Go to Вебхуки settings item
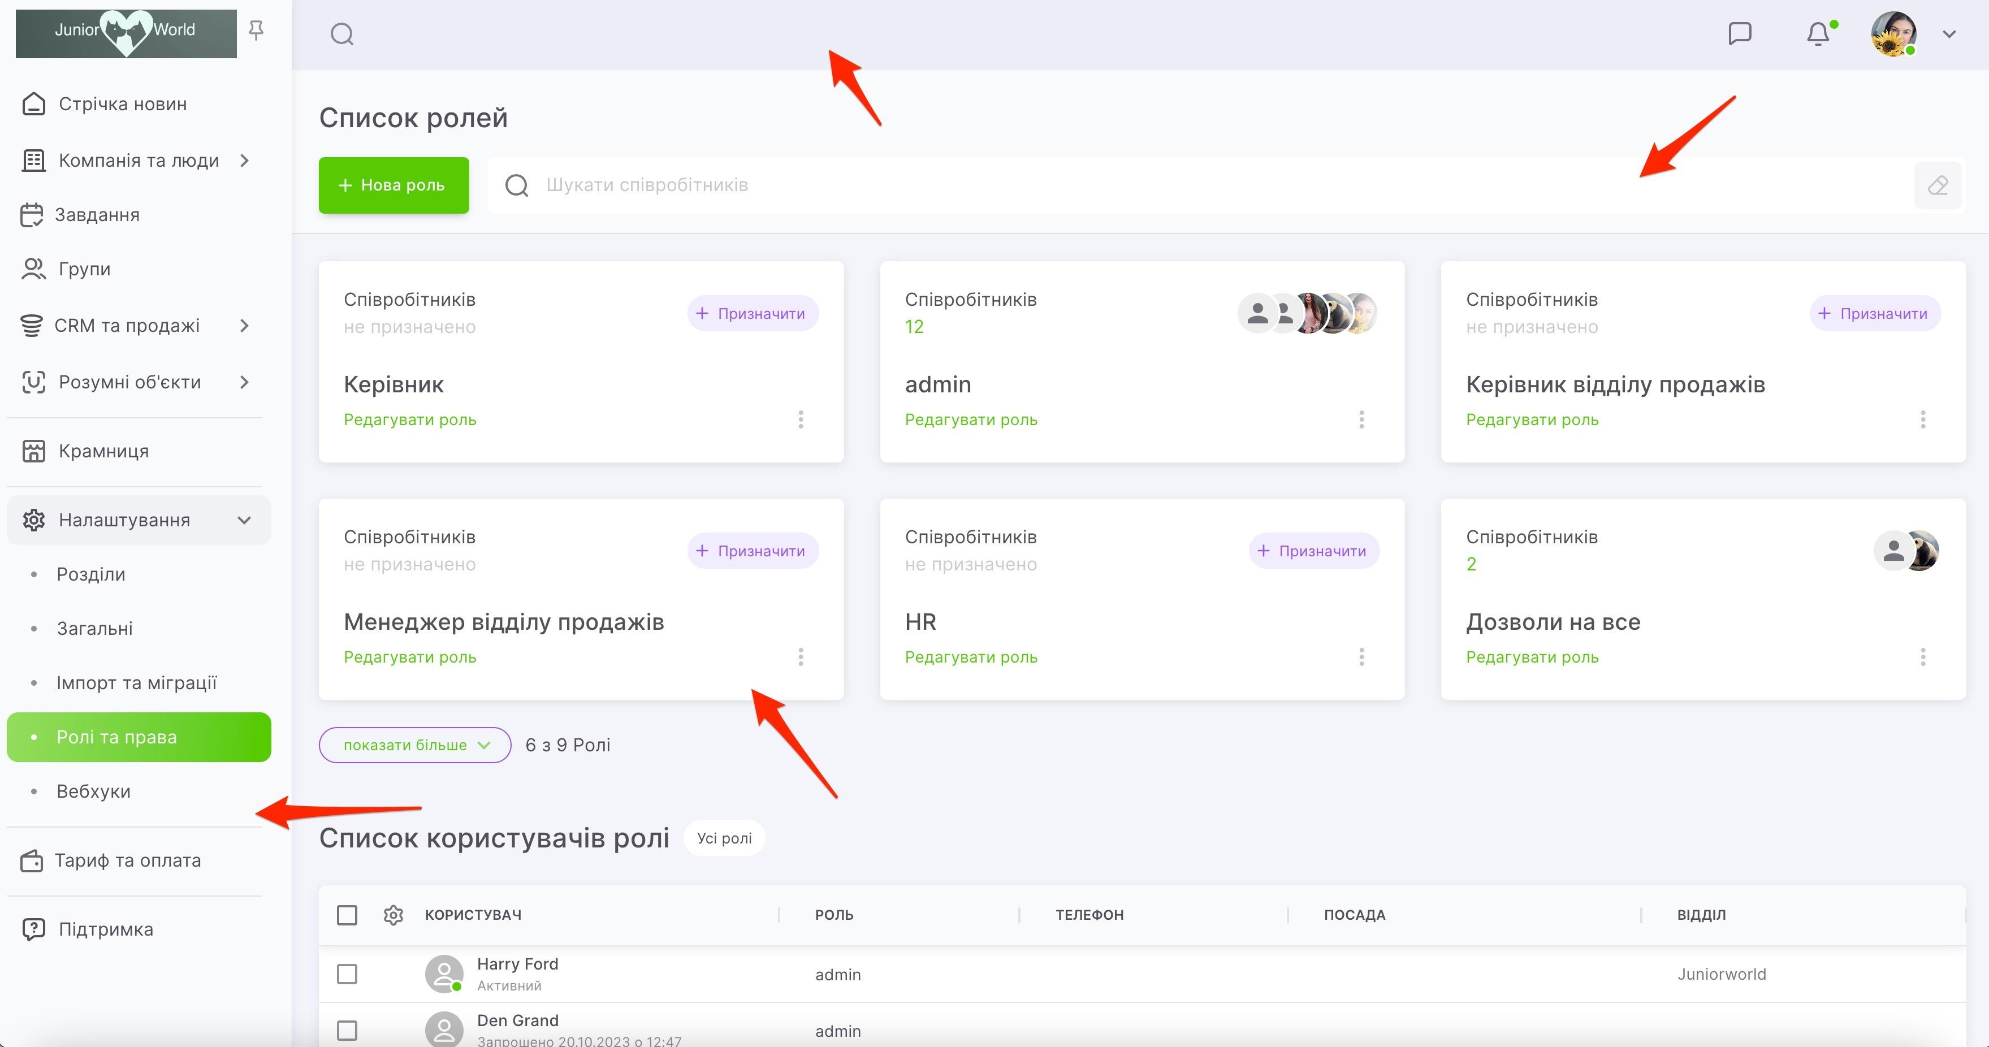The height and width of the screenshot is (1047, 1989). 93,791
